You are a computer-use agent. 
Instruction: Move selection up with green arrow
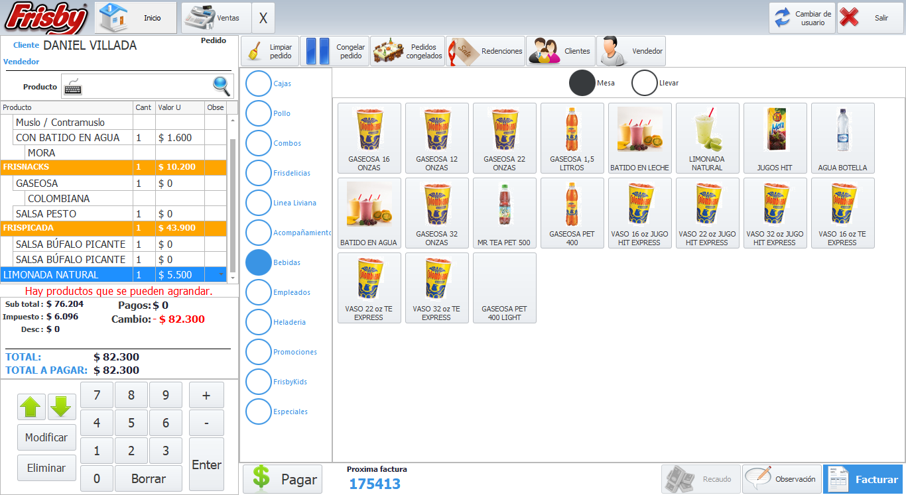(x=31, y=407)
